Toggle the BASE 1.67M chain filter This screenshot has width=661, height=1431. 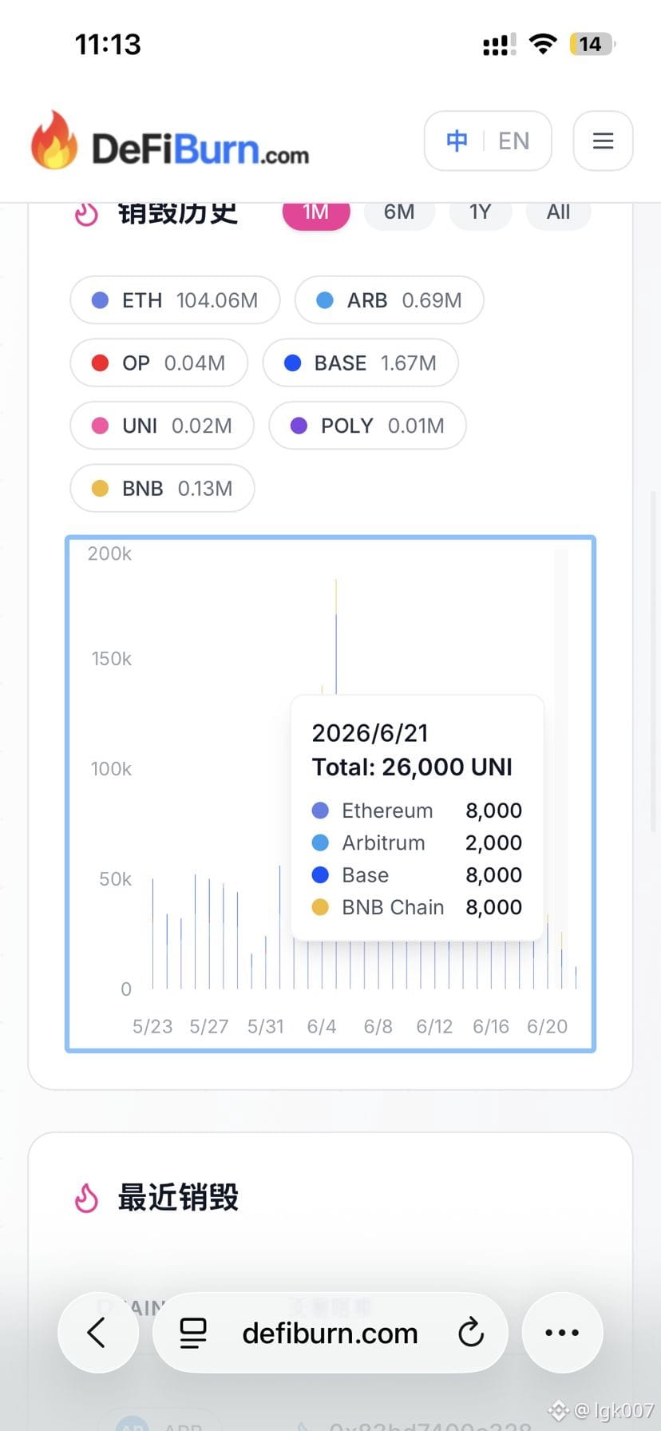click(x=360, y=363)
